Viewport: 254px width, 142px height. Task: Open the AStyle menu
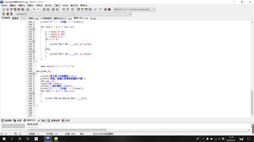[65, 6]
